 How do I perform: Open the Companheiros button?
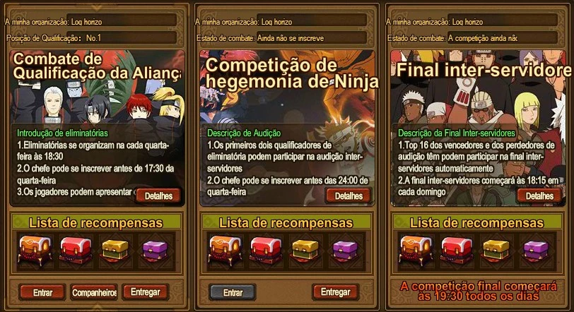[x=94, y=292]
